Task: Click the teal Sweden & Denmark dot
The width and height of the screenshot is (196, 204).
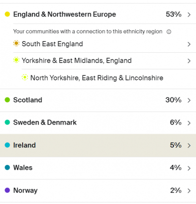Action: 8,122
